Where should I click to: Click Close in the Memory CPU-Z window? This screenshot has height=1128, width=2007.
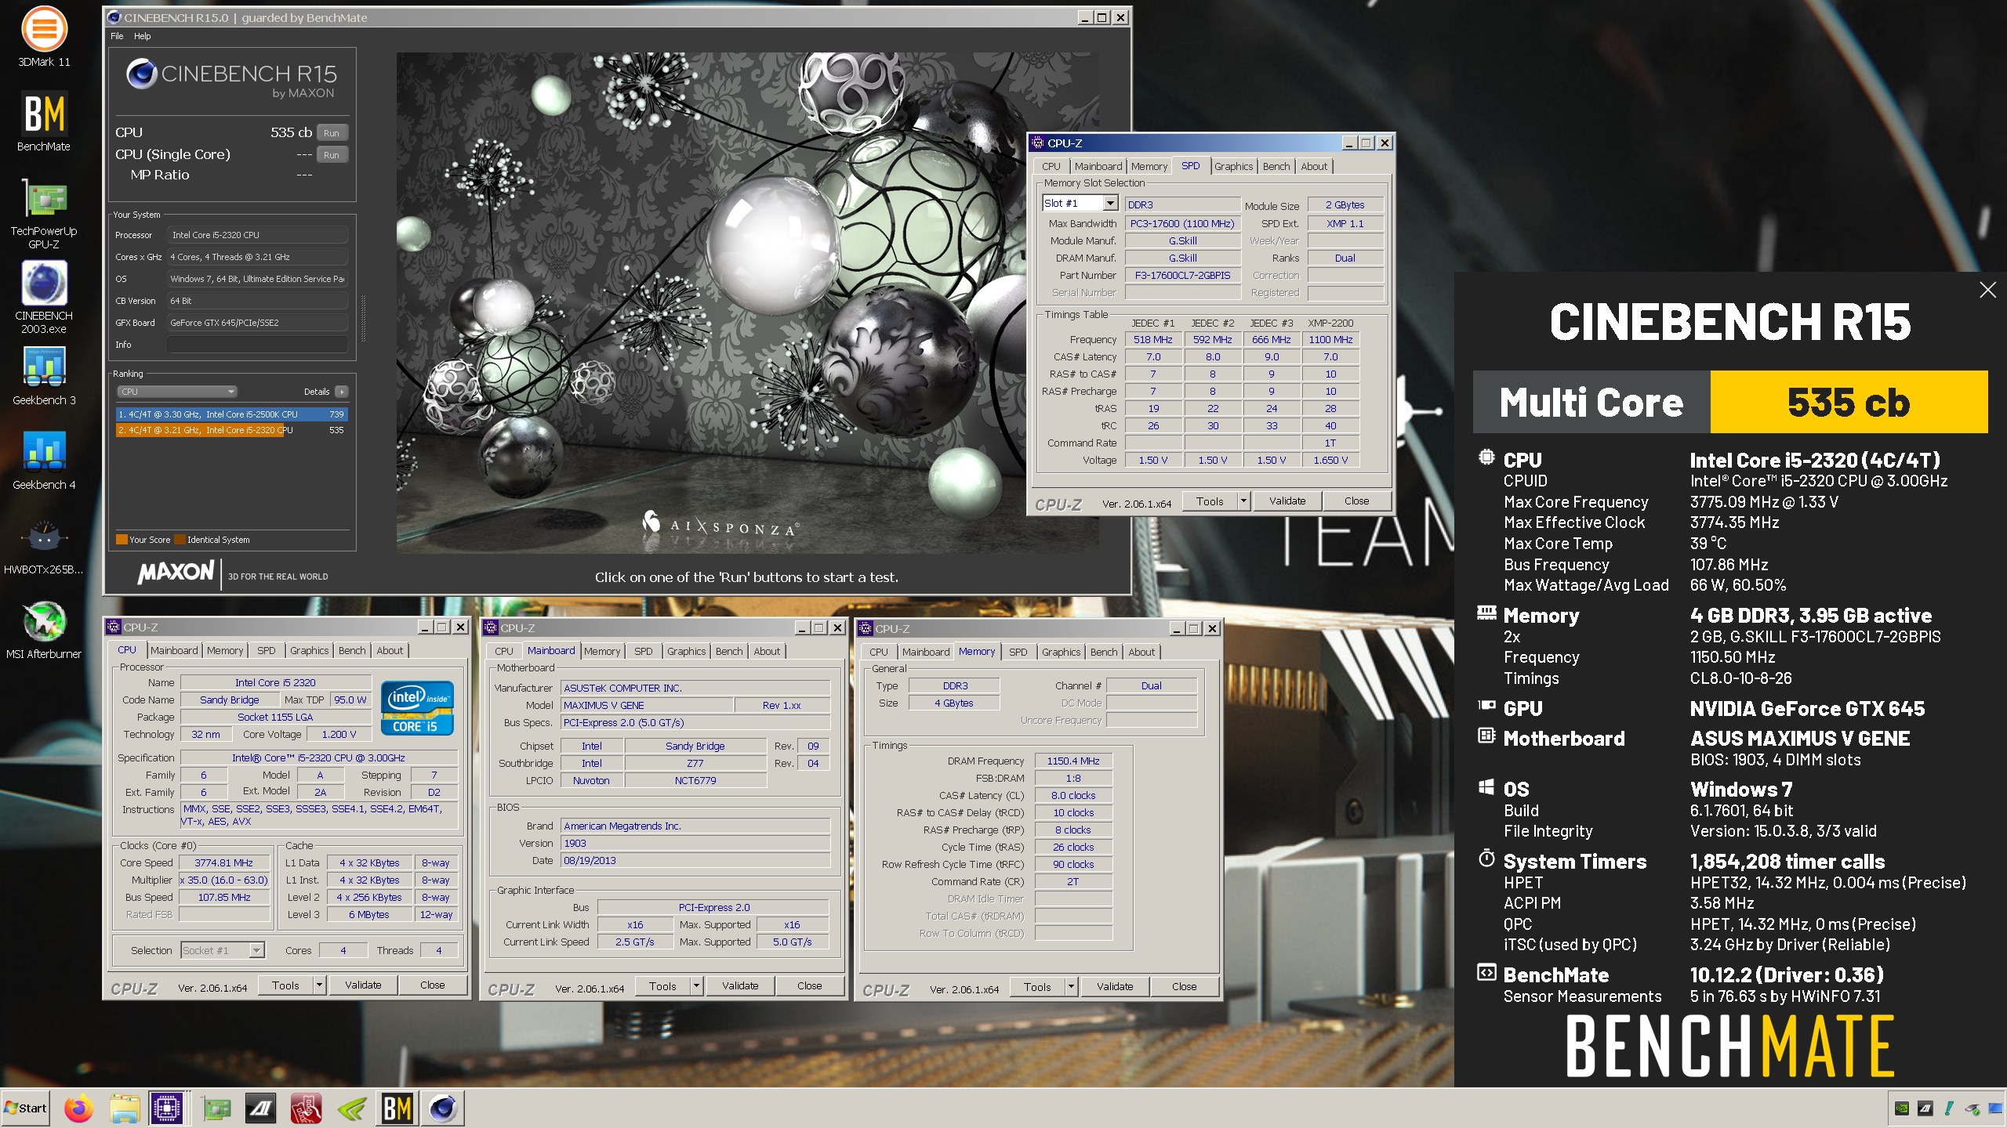(1184, 987)
